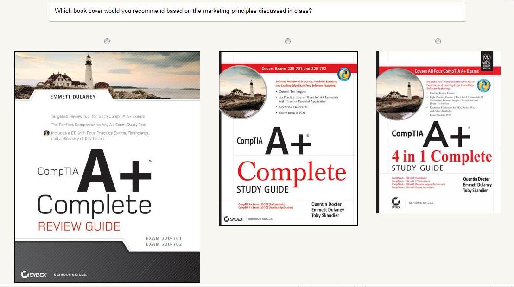
Task: Click the circular lighthouse image on the middle cover
Action: 243,93
